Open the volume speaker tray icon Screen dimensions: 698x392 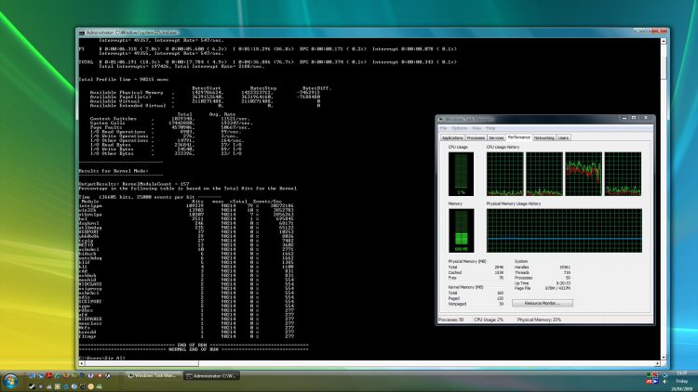(665, 382)
